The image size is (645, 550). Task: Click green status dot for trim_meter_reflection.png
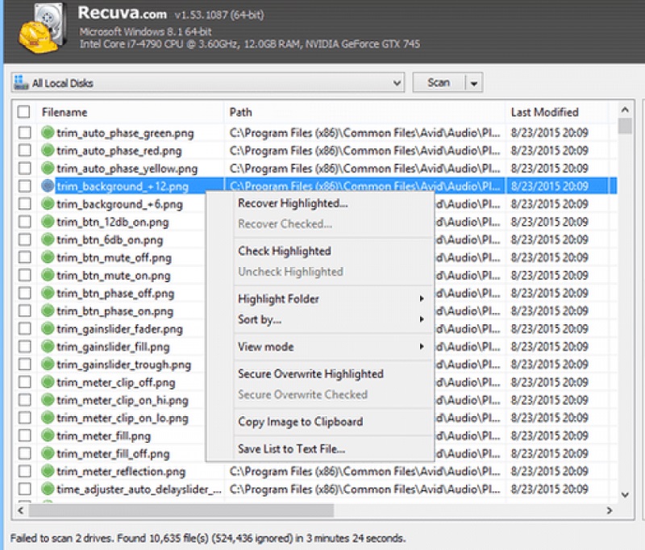click(x=48, y=471)
